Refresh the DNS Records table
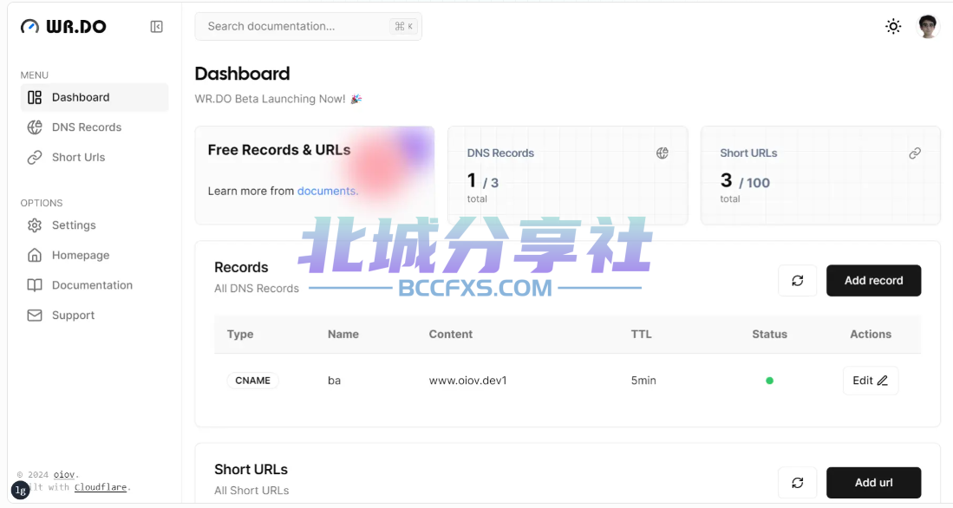This screenshot has width=953, height=508. click(x=798, y=280)
